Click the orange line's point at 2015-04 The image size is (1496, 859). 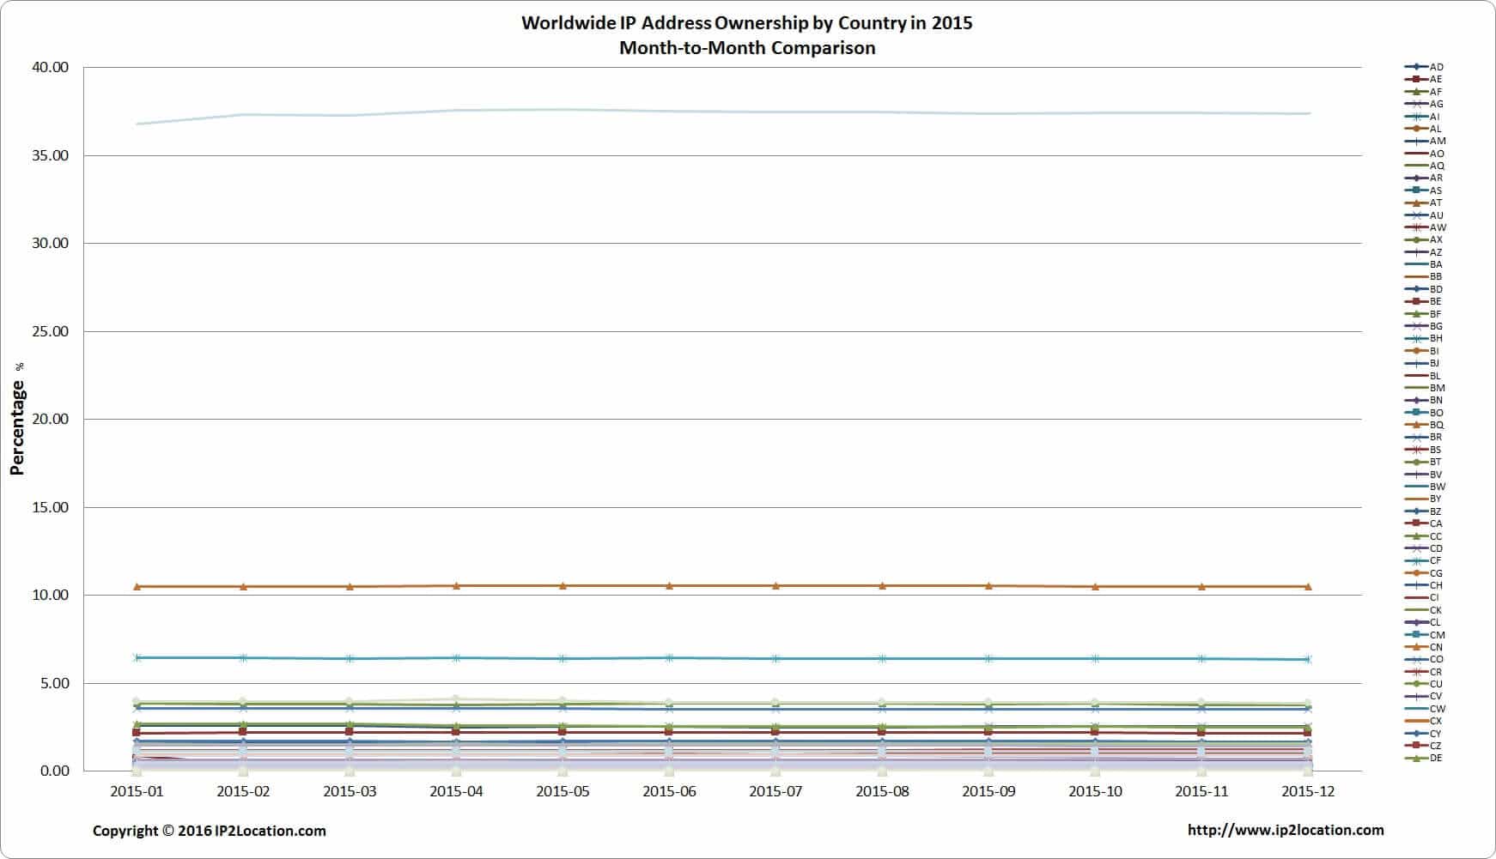[x=456, y=586]
